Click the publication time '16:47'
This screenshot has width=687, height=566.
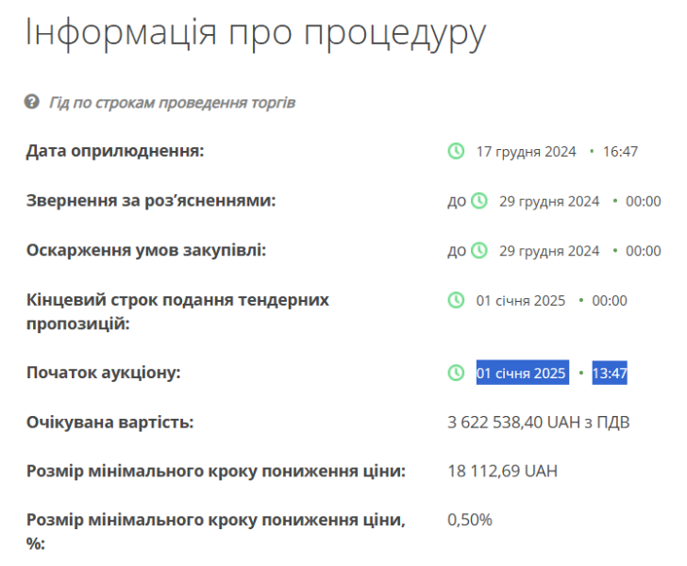click(621, 151)
